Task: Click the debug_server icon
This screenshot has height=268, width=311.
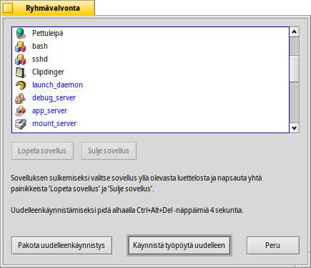Action: (21, 97)
